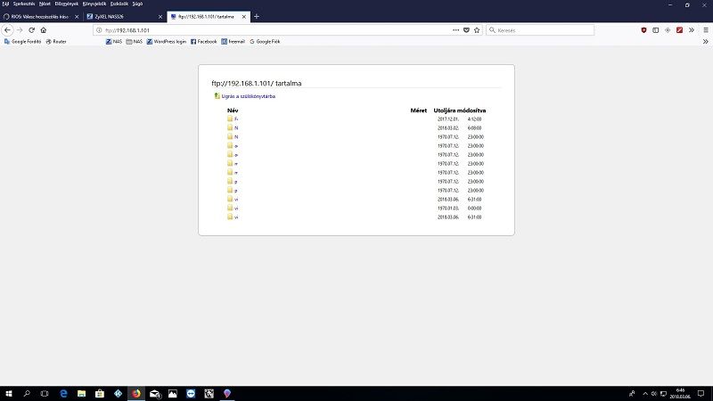
Task: Open a new browser tab
Action: click(257, 16)
